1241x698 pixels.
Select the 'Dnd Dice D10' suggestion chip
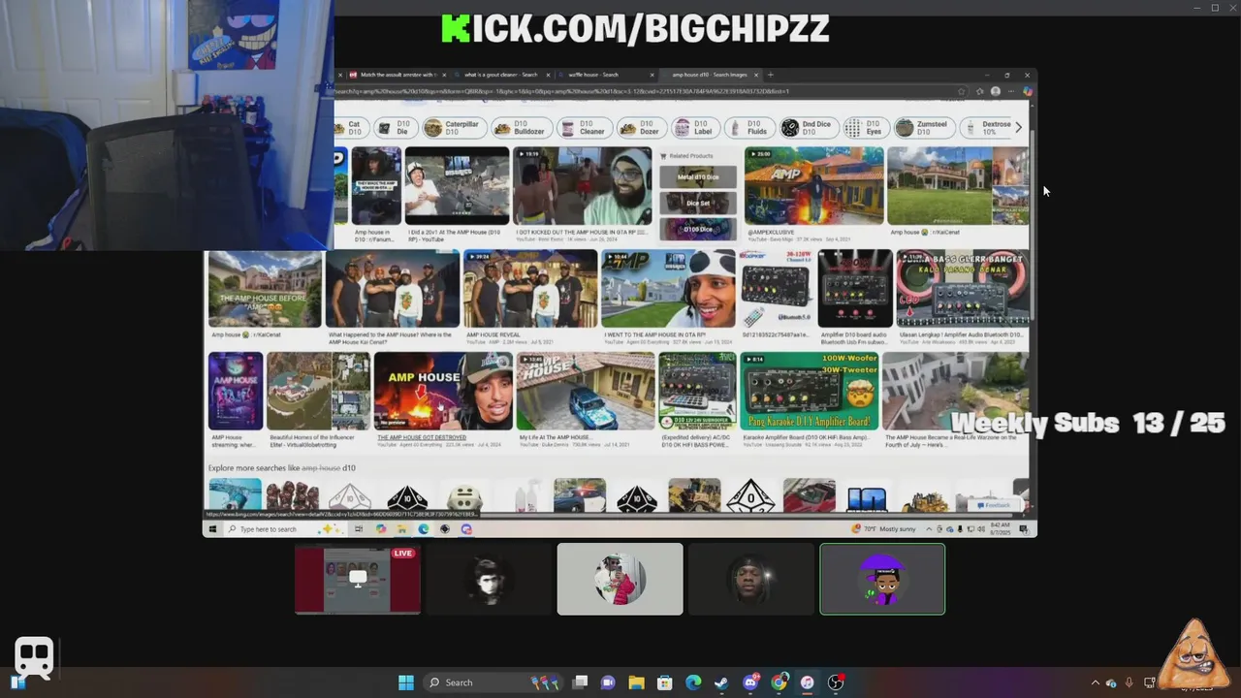click(808, 128)
